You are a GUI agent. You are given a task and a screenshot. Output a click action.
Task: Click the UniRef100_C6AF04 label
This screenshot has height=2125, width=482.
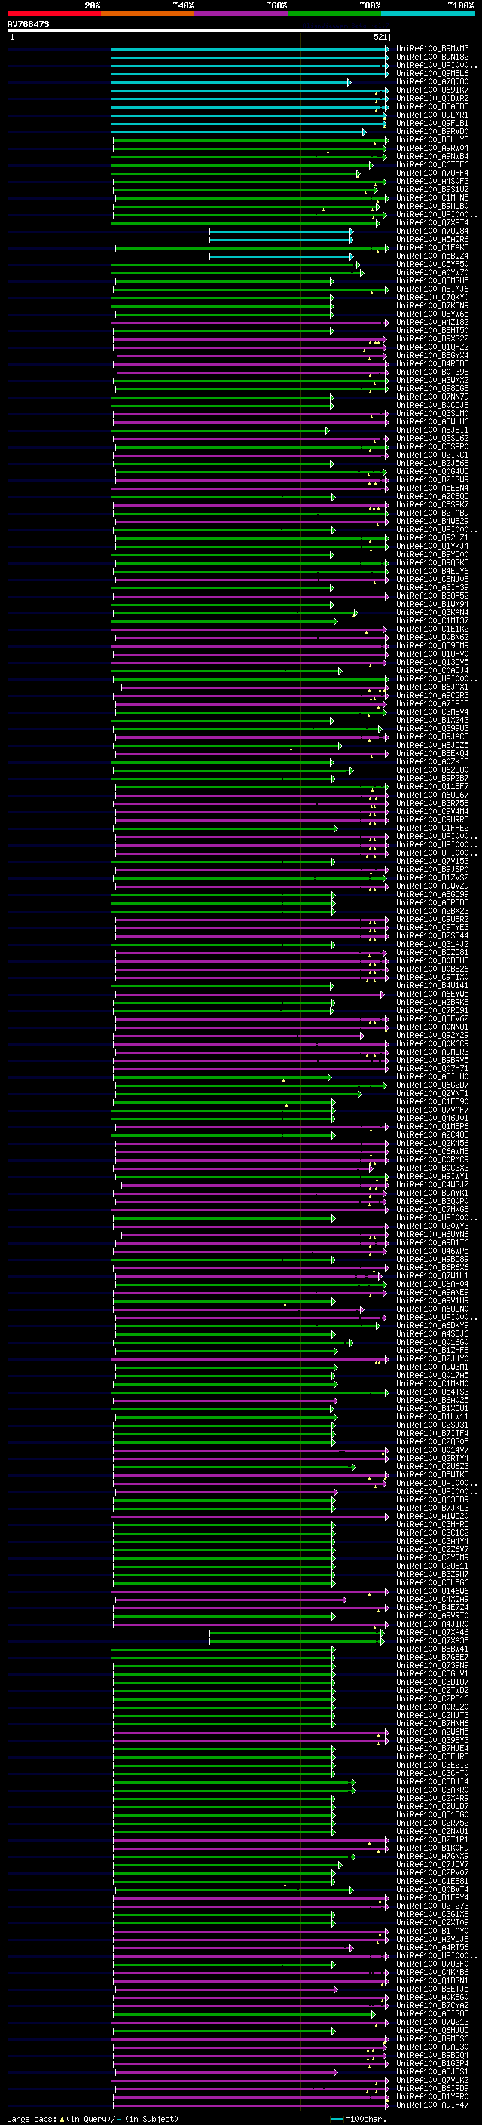click(x=432, y=1284)
